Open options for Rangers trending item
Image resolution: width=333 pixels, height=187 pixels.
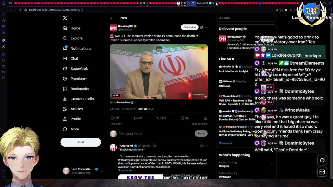272,163
